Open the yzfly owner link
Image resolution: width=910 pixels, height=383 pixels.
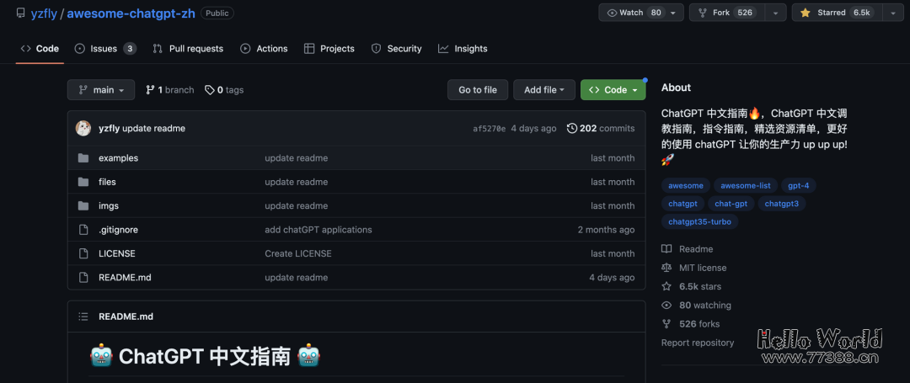click(44, 13)
